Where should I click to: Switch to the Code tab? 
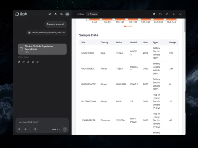coord(80,14)
